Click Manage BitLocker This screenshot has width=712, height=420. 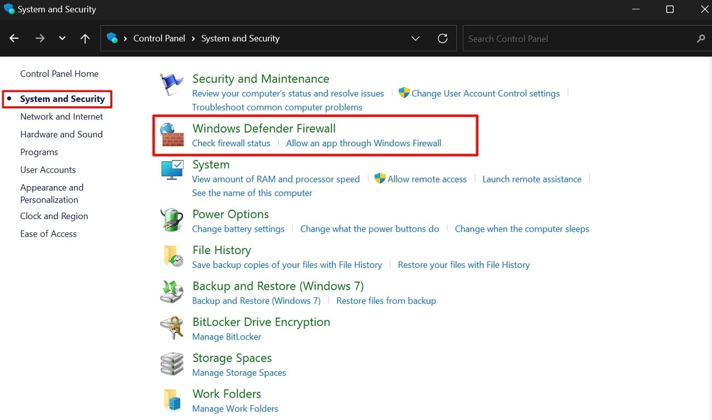(227, 337)
